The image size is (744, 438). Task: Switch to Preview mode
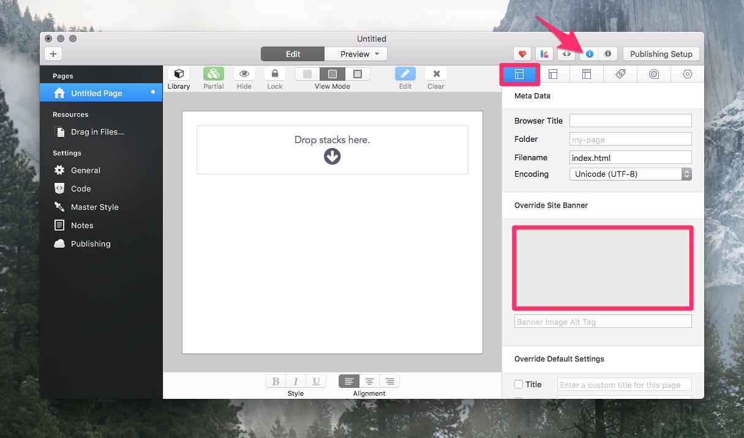[355, 54]
